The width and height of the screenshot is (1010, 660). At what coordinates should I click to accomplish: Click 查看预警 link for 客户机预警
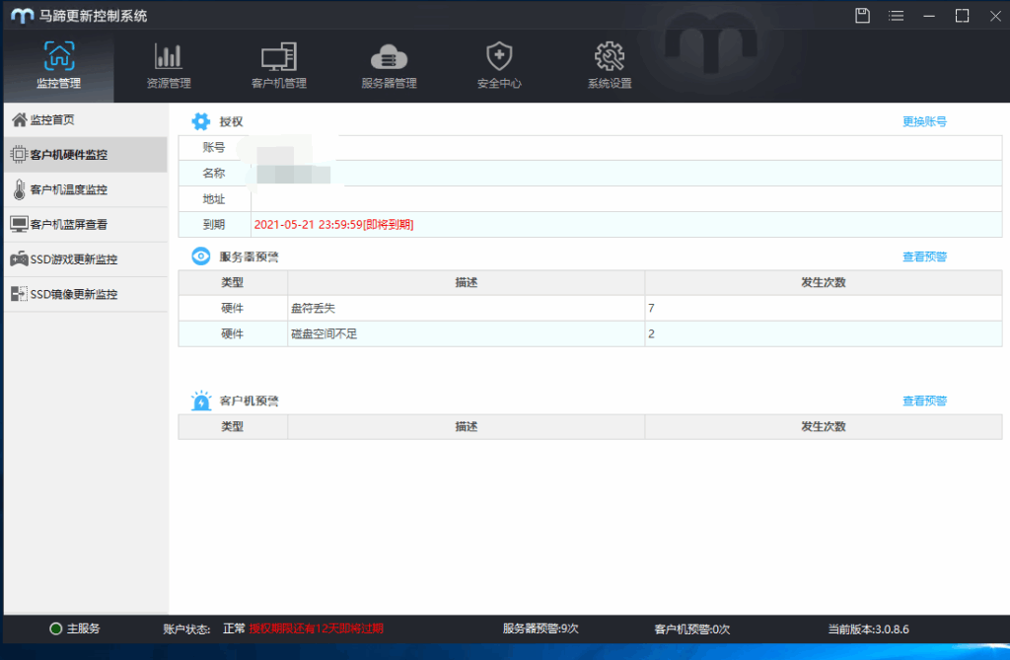pos(924,402)
